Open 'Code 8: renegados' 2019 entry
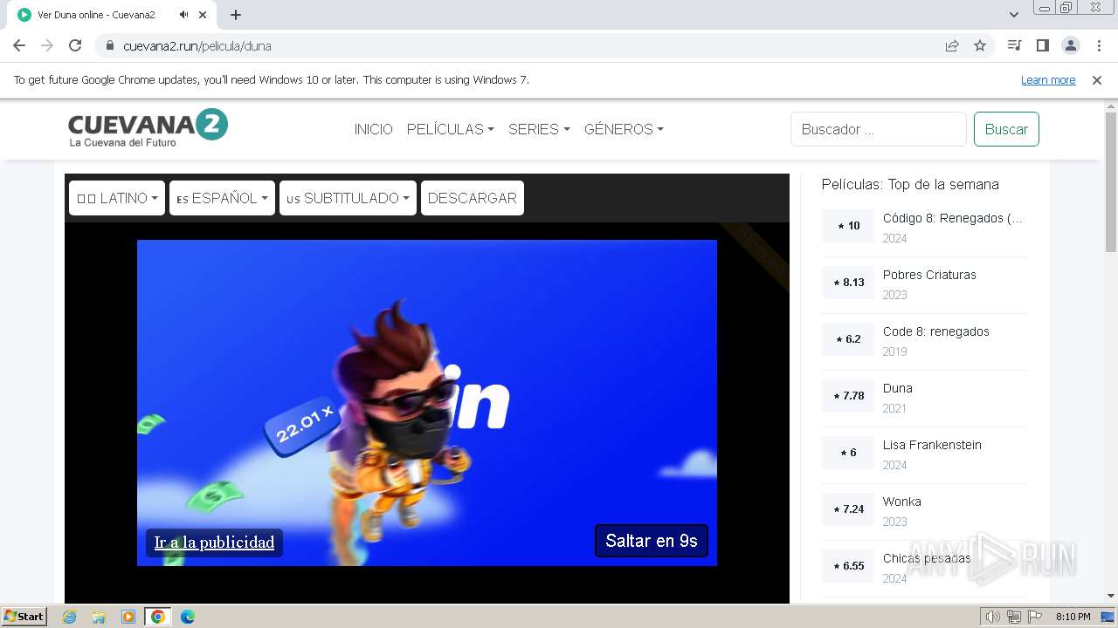This screenshot has height=628, width=1118. [x=936, y=331]
